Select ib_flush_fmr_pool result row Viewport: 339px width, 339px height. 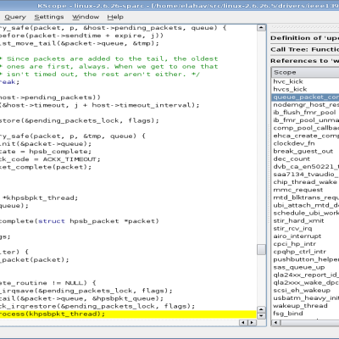click(305, 113)
